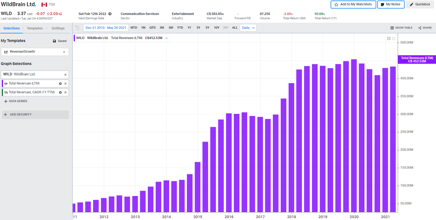Open settings gear for Total Revenues (LTM)
This screenshot has width=436, height=220.
pyautogui.click(x=60, y=84)
